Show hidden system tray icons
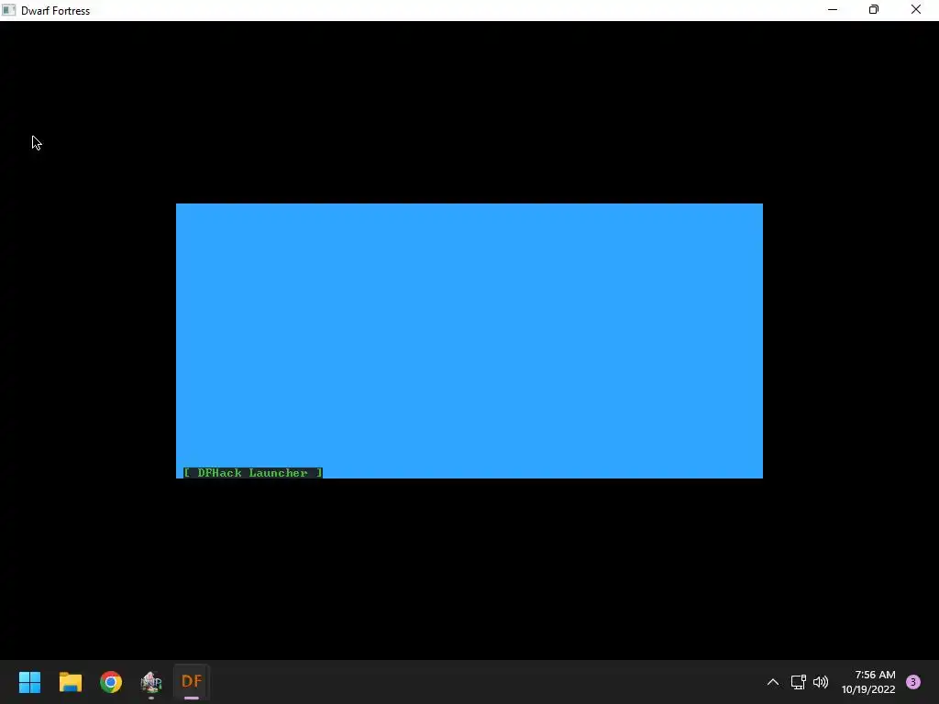 773,682
